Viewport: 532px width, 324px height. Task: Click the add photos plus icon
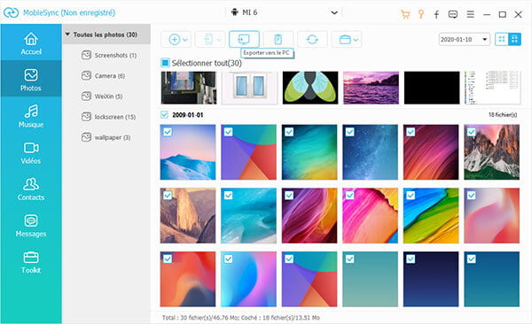[175, 40]
